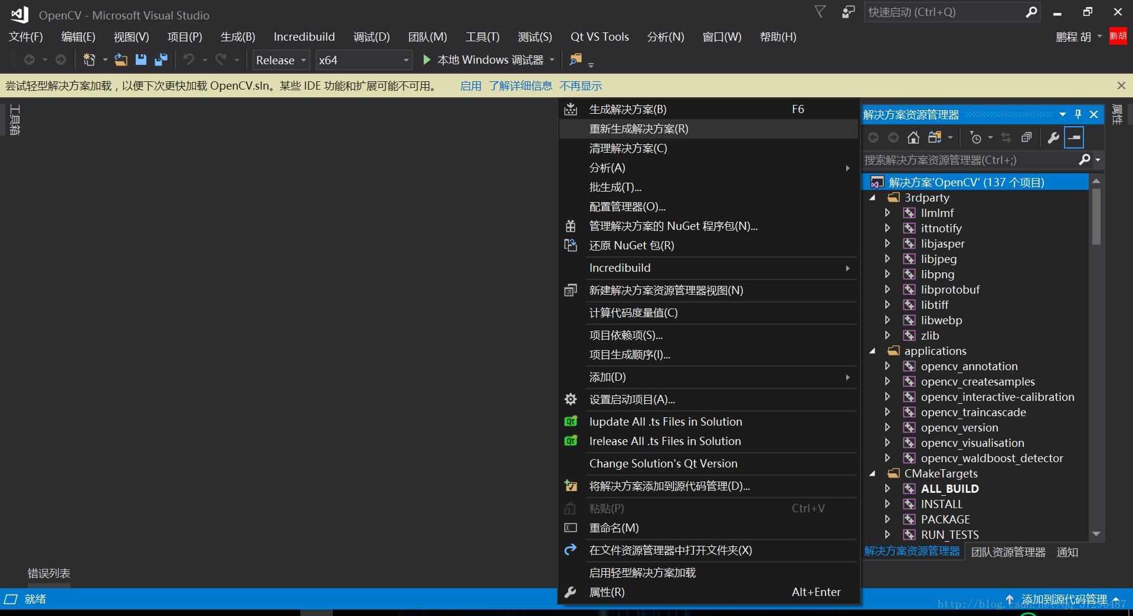Expand the libjpeg project node
This screenshot has width=1133, height=616.
coord(888,259)
